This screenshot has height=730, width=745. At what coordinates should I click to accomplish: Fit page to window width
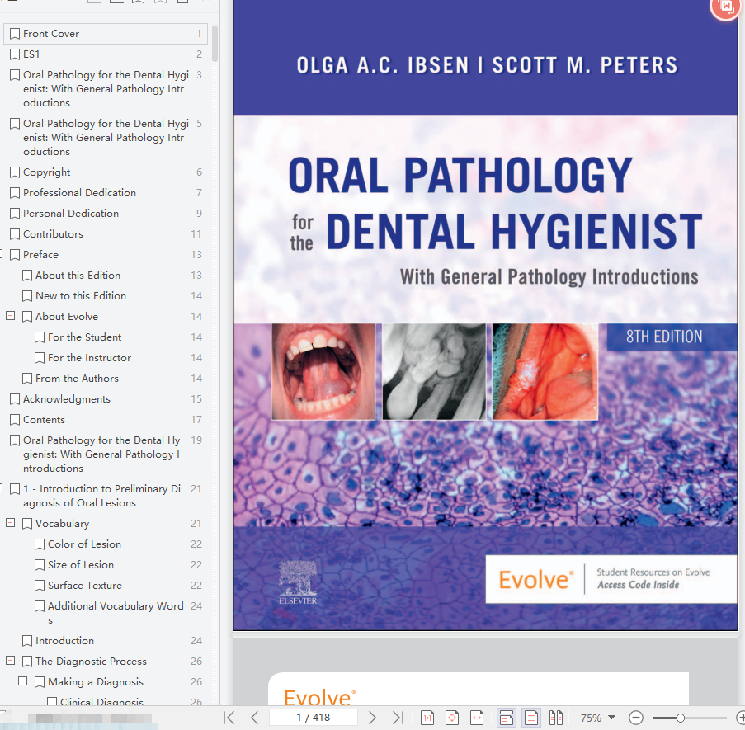tap(477, 718)
